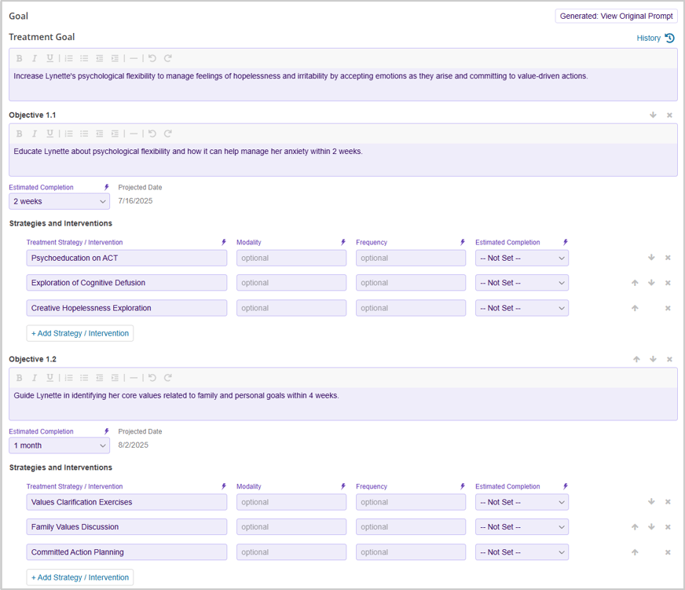Toggle underline in Objective 1.1 editor
The width and height of the screenshot is (685, 590).
point(49,134)
